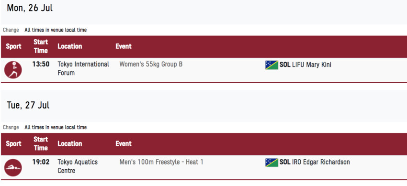Click Start Time header in Monday table

pyautogui.click(x=41, y=46)
